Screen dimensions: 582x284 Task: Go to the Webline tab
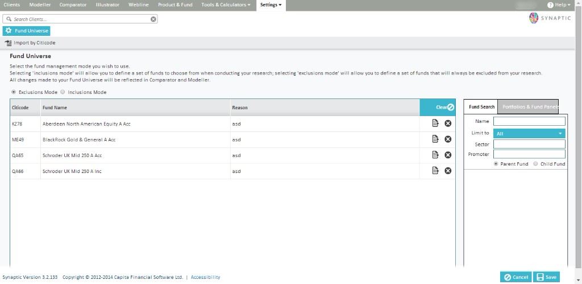139,5
